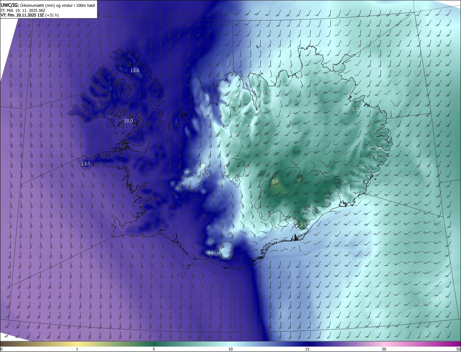
Task: Click the 15 tick on the color scale
Action: coord(307,349)
